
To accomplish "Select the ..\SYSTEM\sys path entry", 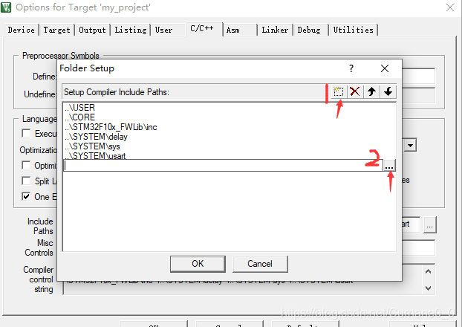I will point(92,146).
